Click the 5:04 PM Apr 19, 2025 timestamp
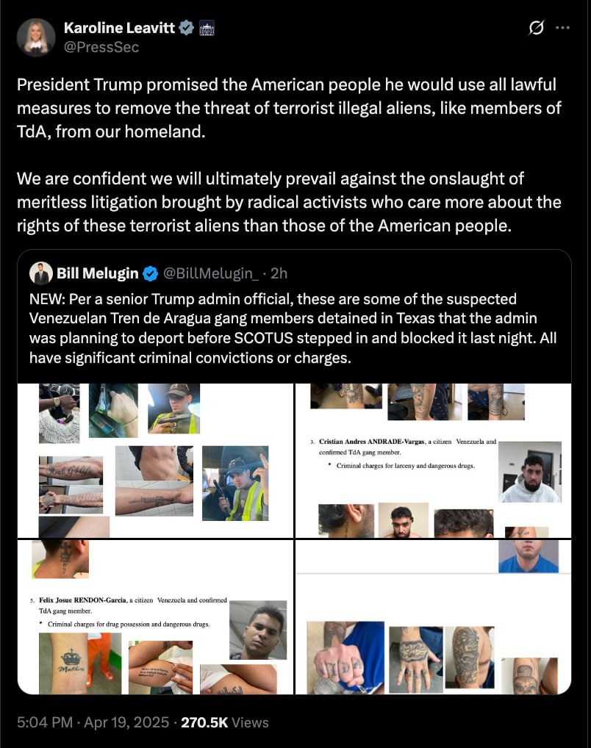The image size is (591, 748). pyautogui.click(x=93, y=722)
